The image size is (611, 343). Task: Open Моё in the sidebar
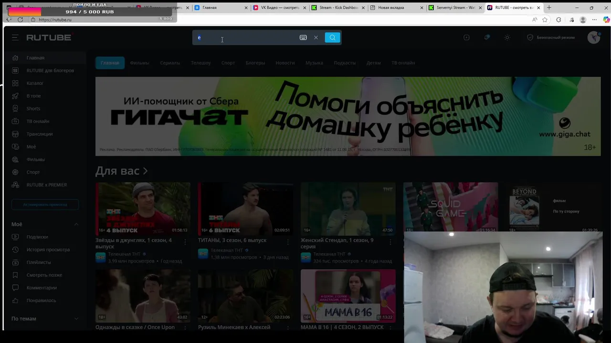[45, 147]
